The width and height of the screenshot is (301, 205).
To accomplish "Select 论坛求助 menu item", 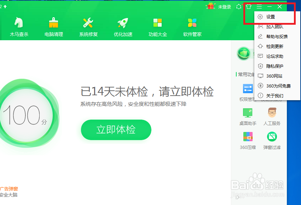I will [x=277, y=56].
